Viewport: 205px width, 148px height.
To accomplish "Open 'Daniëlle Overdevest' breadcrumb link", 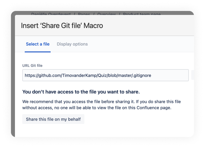I will [x=51, y=14].
